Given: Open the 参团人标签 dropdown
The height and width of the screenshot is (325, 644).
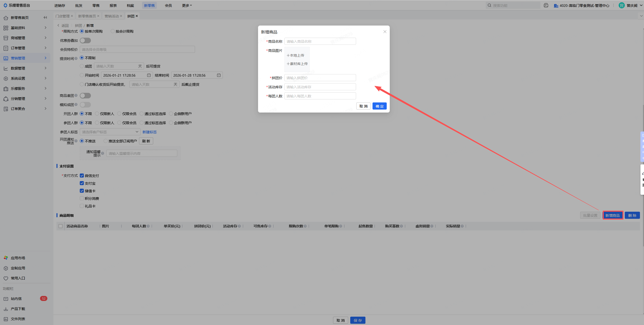Looking at the screenshot, I should (x=110, y=132).
